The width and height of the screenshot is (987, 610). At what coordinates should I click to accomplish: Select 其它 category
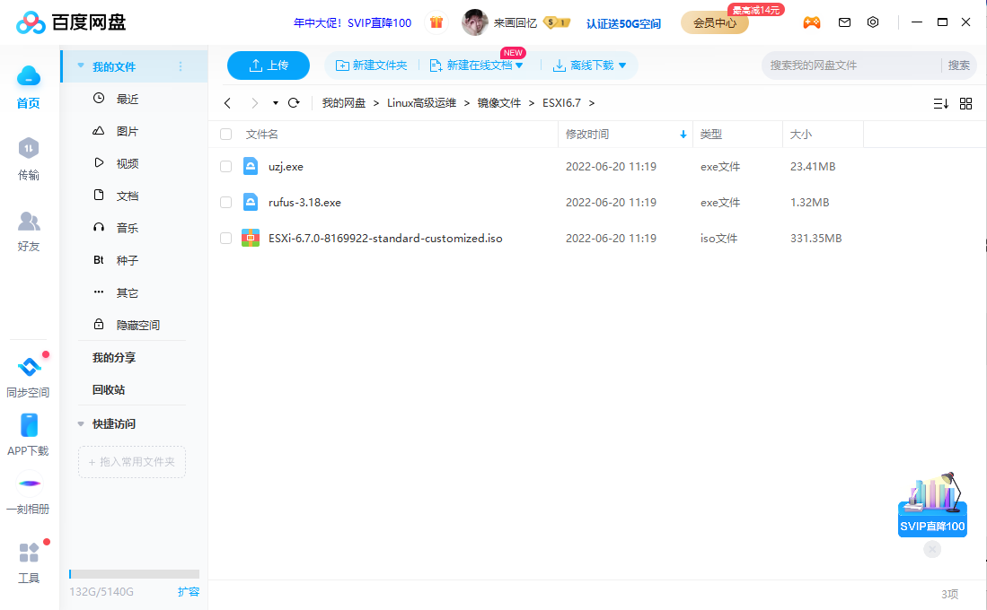[128, 292]
